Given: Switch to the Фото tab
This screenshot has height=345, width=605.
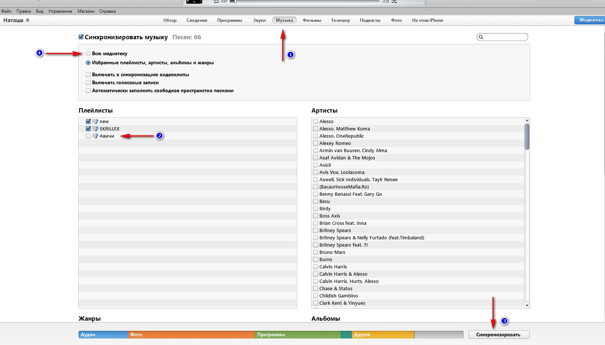Looking at the screenshot, I should [x=396, y=20].
